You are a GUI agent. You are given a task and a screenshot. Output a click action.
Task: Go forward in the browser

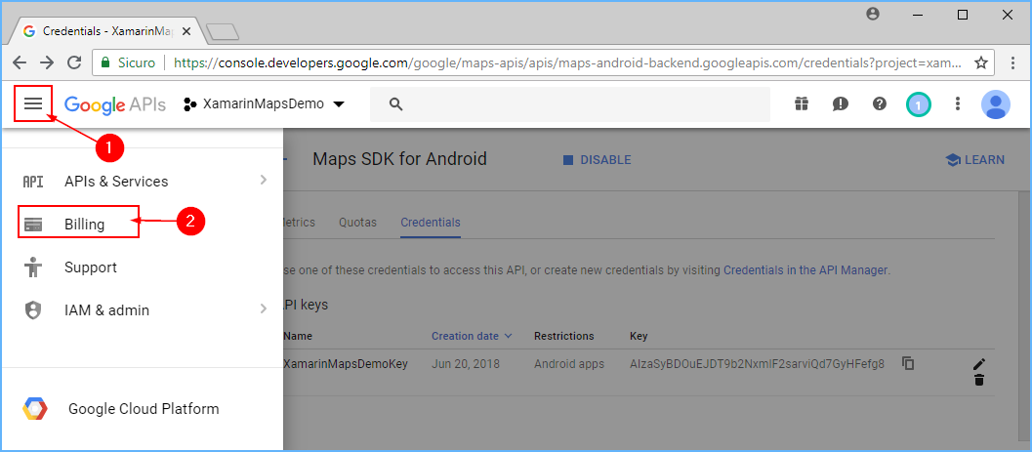click(x=47, y=62)
